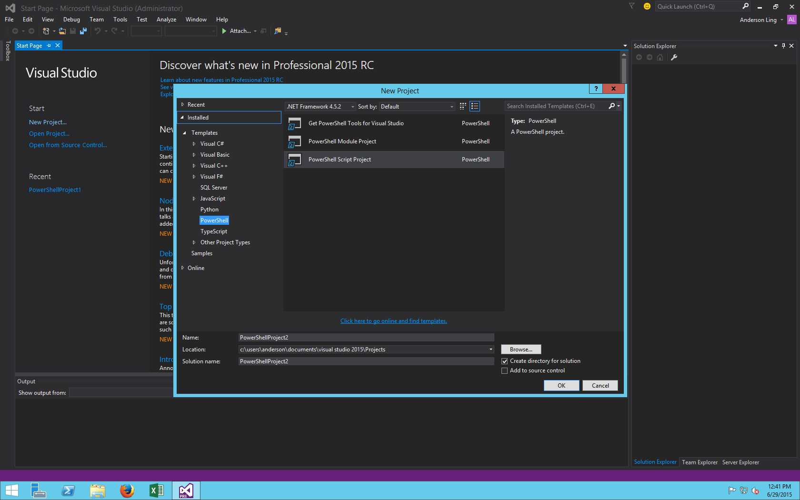Select the Samples tree node
The height and width of the screenshot is (500, 800).
pos(202,253)
